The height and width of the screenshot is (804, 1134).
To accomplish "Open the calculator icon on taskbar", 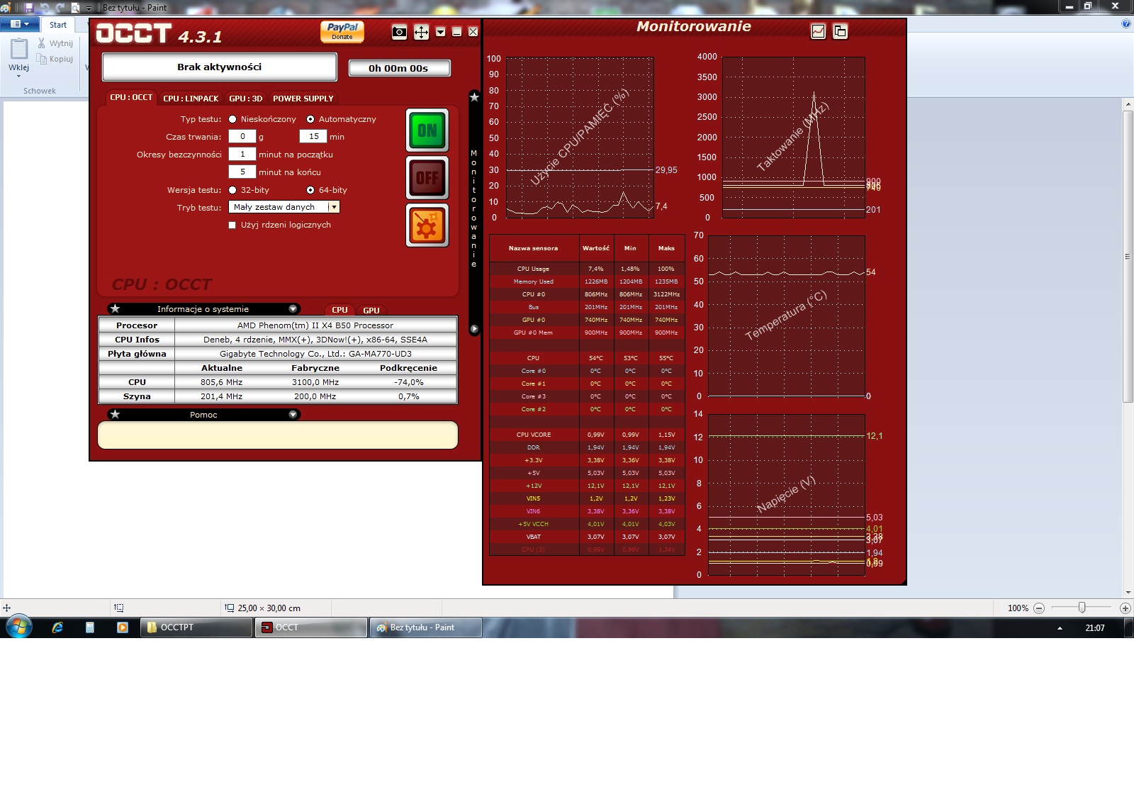I will pyautogui.click(x=90, y=627).
